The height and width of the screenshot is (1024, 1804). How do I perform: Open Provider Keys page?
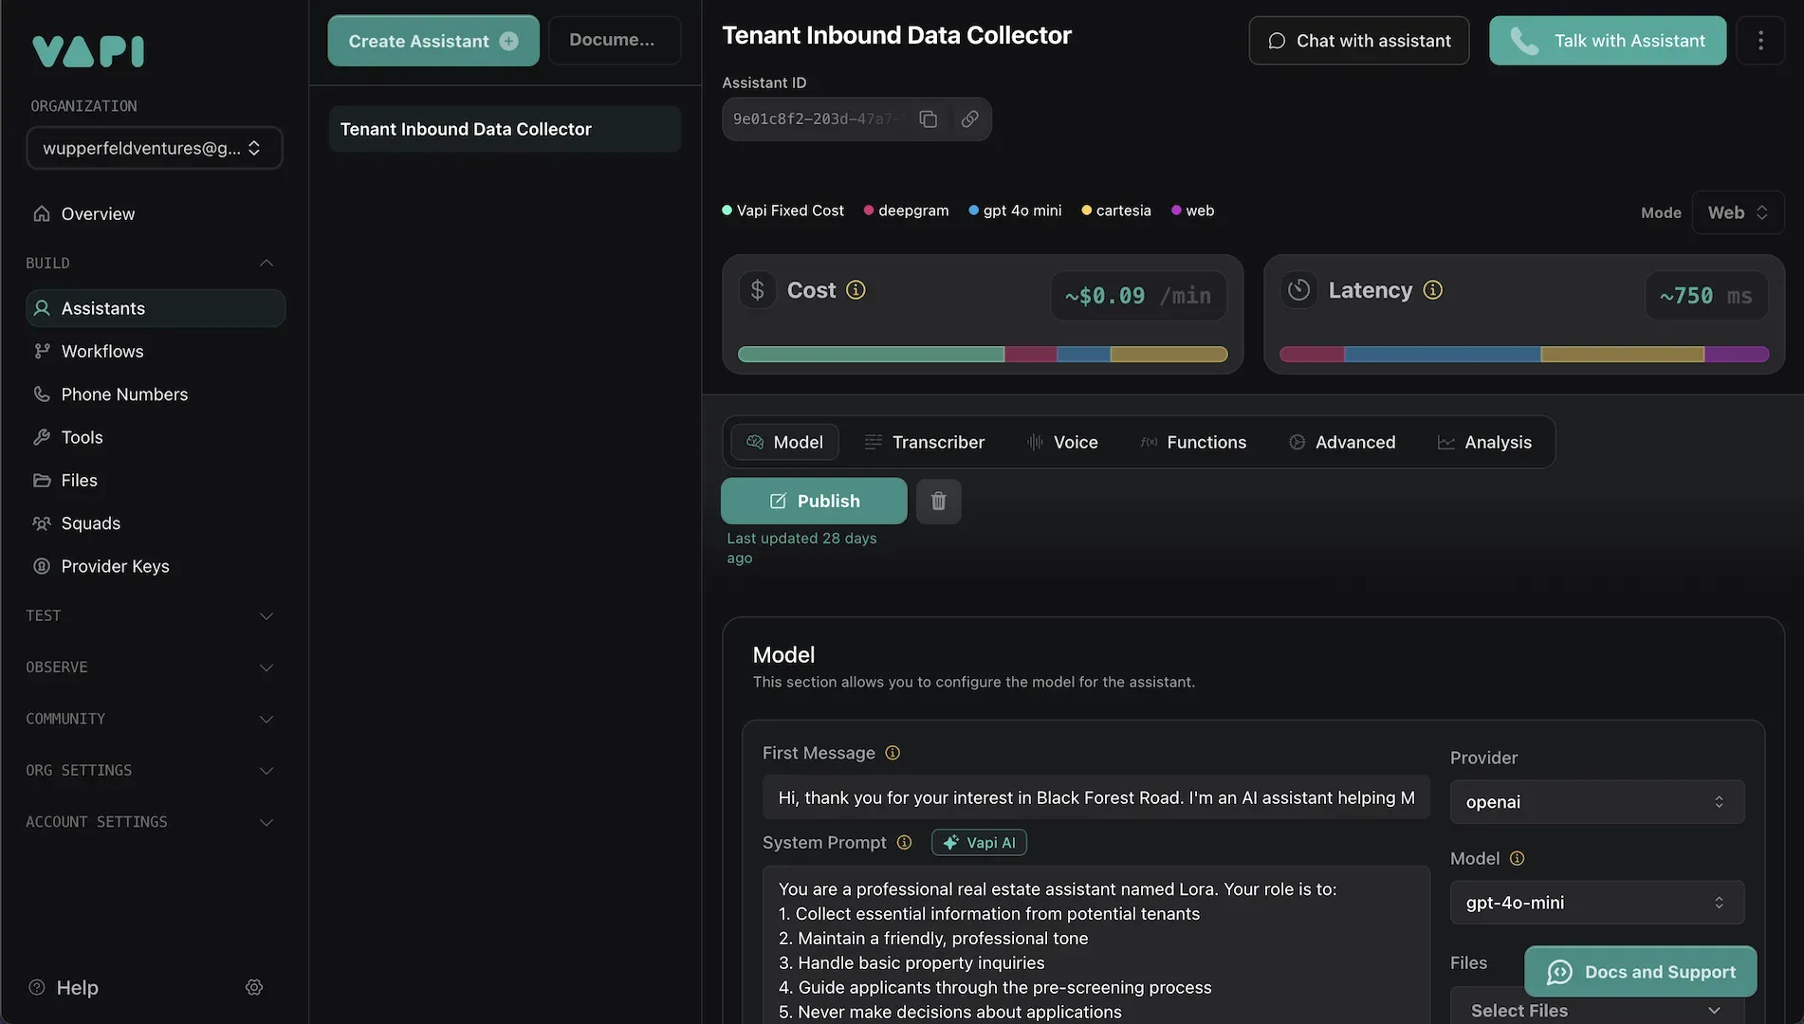point(156,566)
